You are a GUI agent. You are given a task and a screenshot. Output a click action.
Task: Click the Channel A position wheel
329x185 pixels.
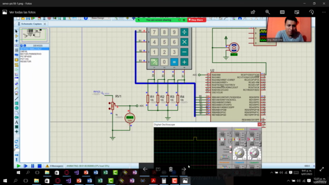click(x=237, y=139)
